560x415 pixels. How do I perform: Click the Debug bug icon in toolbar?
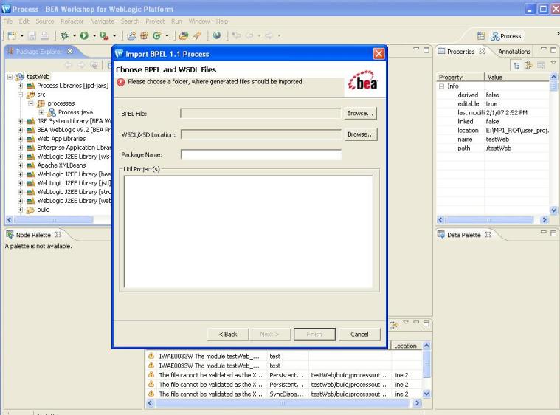(65, 35)
